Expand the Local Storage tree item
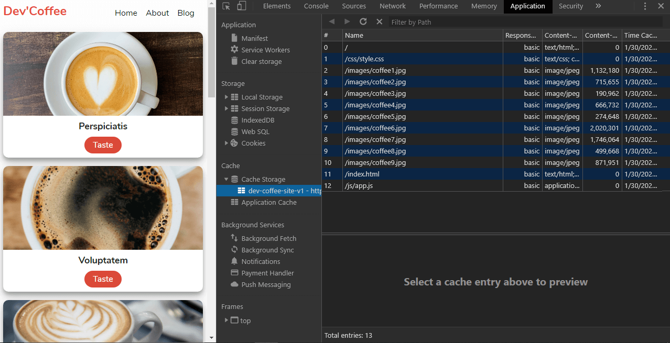The height and width of the screenshot is (343, 670). (x=226, y=97)
